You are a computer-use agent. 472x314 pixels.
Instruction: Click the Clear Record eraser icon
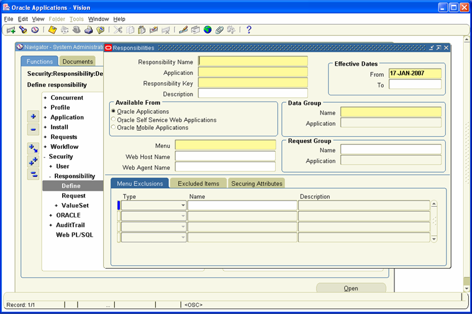coord(153,30)
